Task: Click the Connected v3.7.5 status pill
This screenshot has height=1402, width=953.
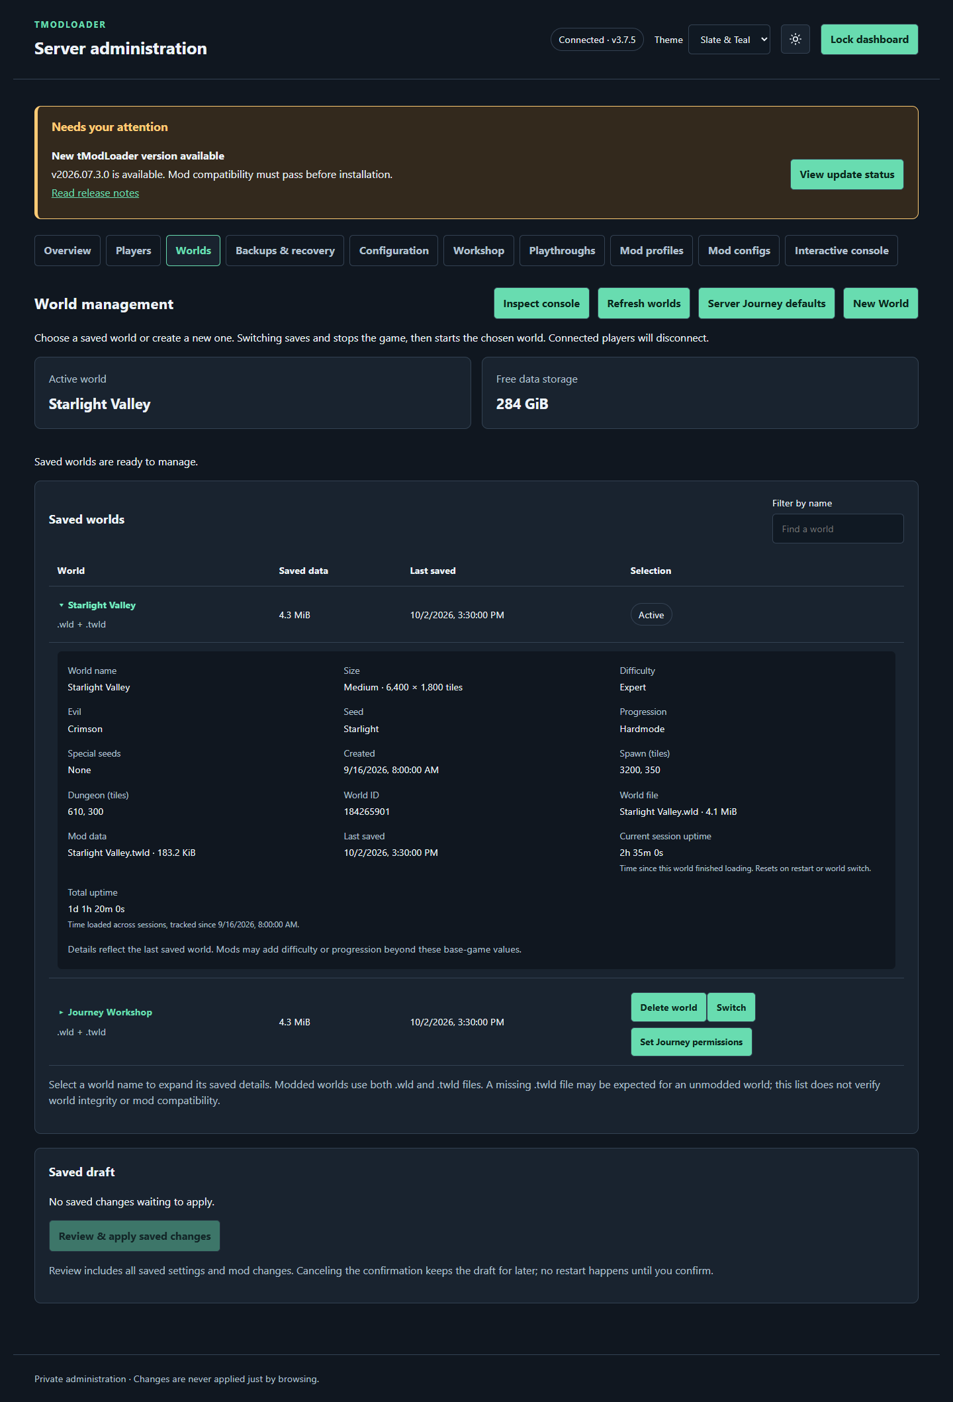Action: [597, 40]
